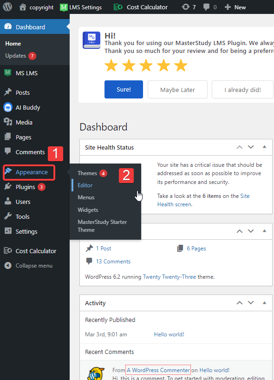This screenshot has width=274, height=380.
Task: Open the Hello world! post under Recently Published
Action: click(x=169, y=334)
